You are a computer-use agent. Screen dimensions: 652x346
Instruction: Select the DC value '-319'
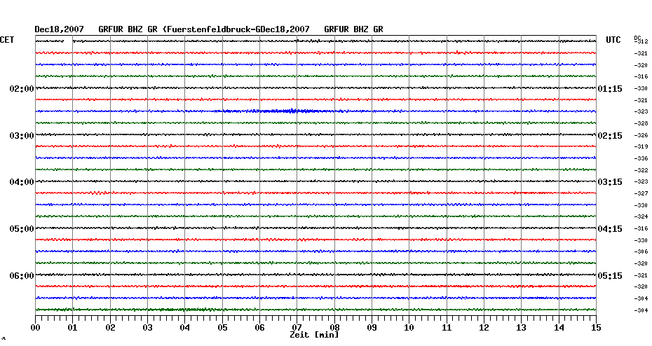[641, 146]
